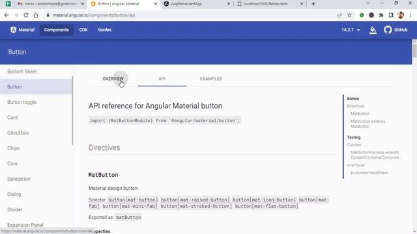Switch to the OVERVIEW tab

pyautogui.click(x=113, y=79)
